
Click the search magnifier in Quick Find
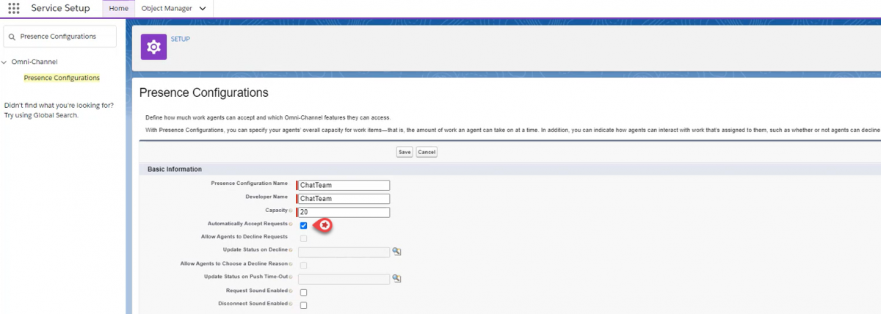tap(12, 36)
